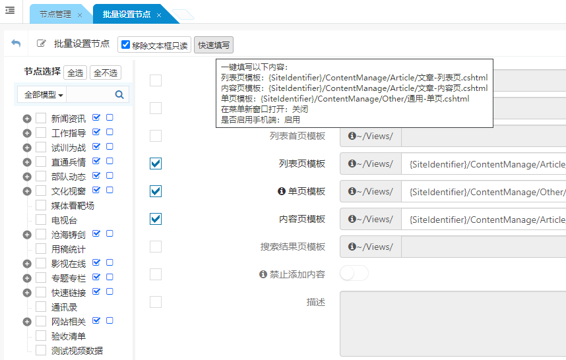Viewport: 566px width, 360px height.
Task: Click the search magnifier icon in node filter
Action: click(x=119, y=95)
